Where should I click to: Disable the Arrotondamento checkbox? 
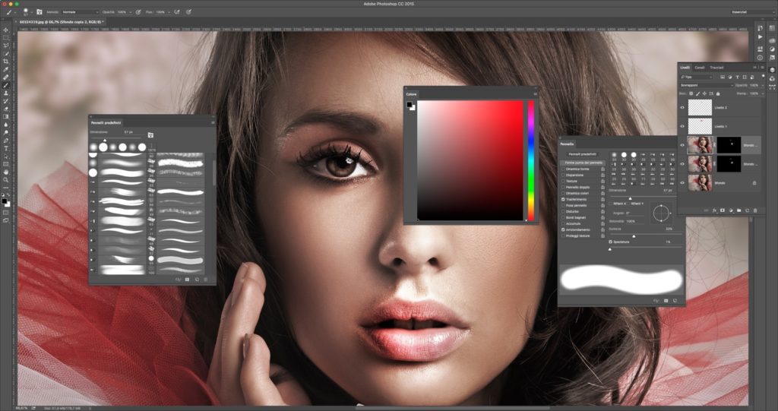click(563, 230)
